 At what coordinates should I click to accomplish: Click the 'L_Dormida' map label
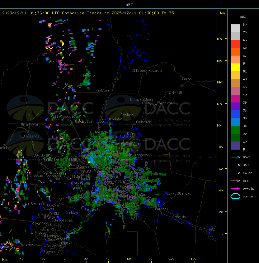pos(177,217)
